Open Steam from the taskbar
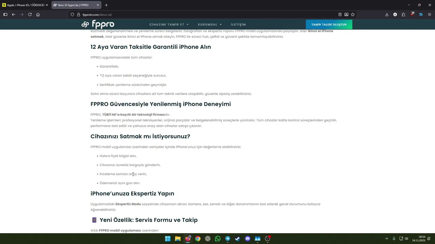 pos(238,239)
